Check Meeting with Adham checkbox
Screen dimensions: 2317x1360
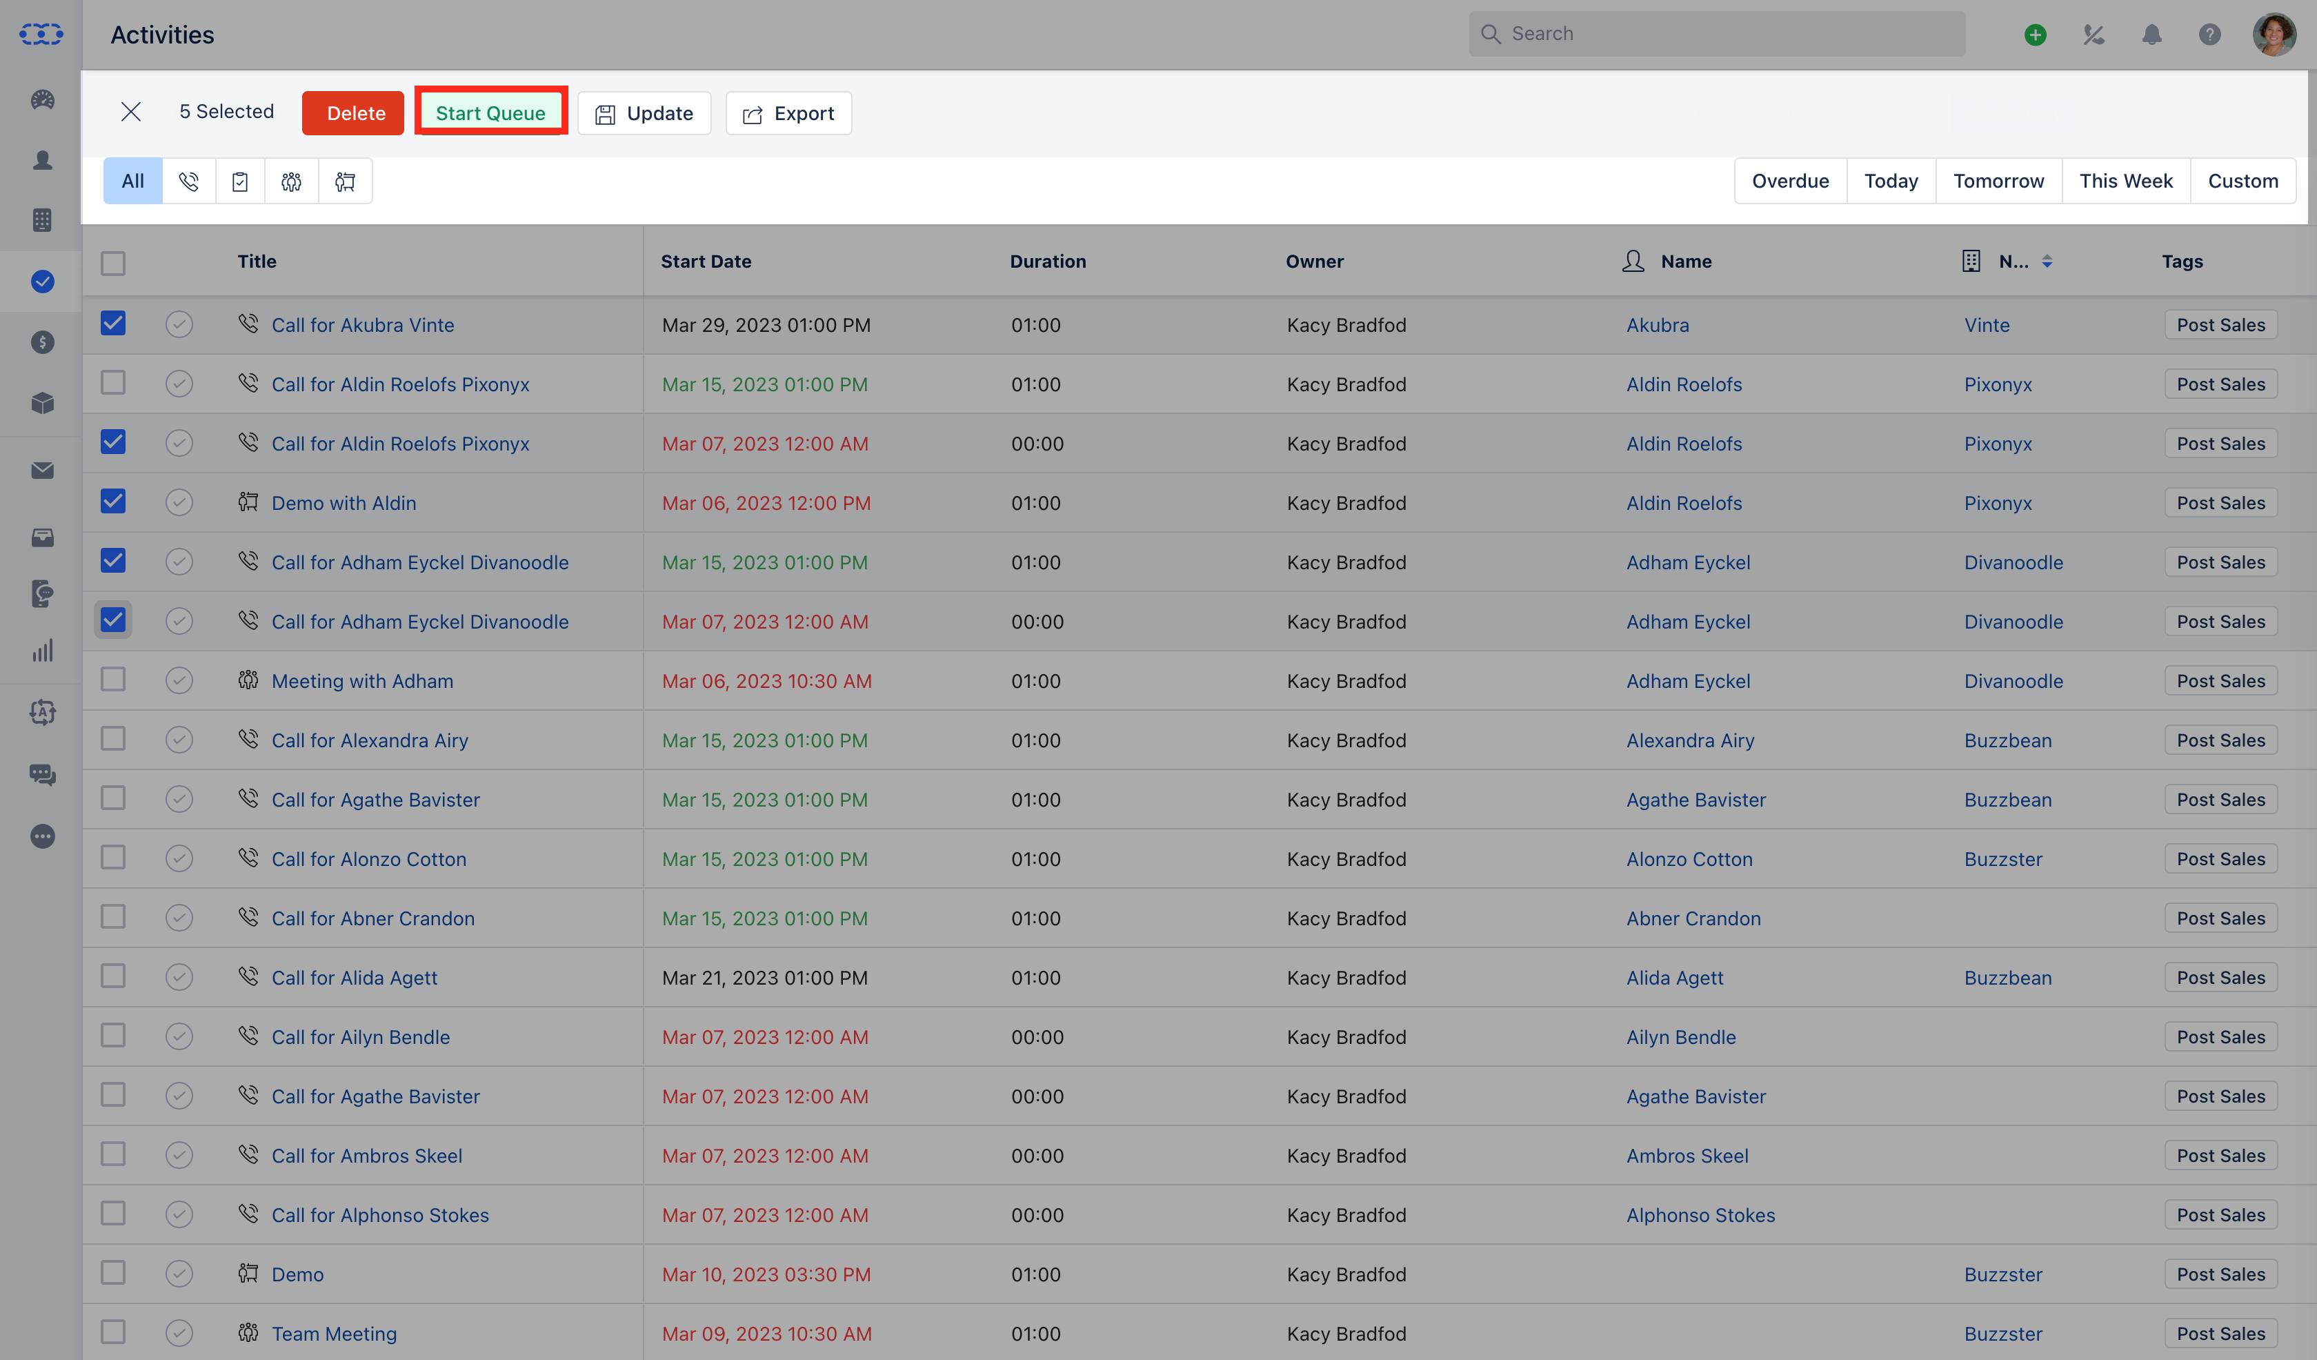[x=113, y=680]
